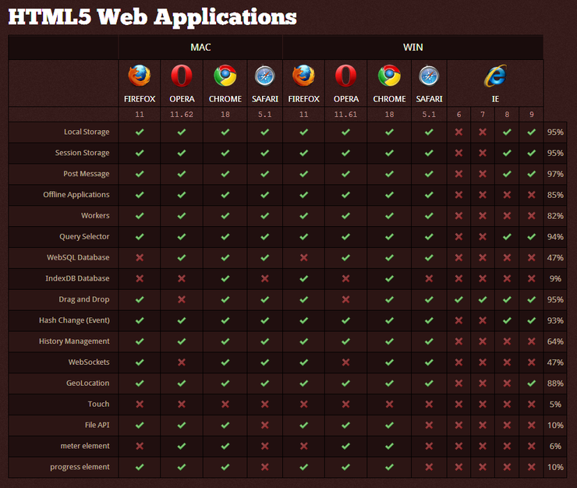
Task: Select the File API row label
Action: click(x=97, y=425)
